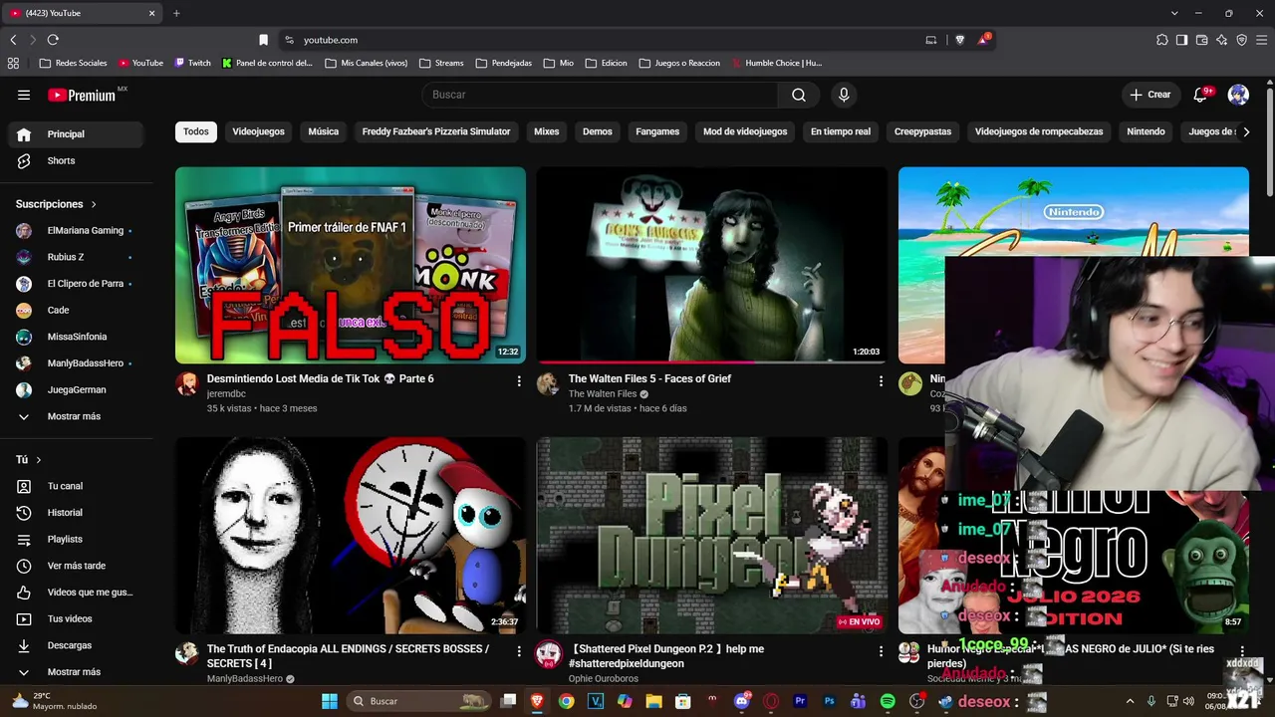Select Freddy Fazbear's Pizzeria Simulator chip

[436, 131]
